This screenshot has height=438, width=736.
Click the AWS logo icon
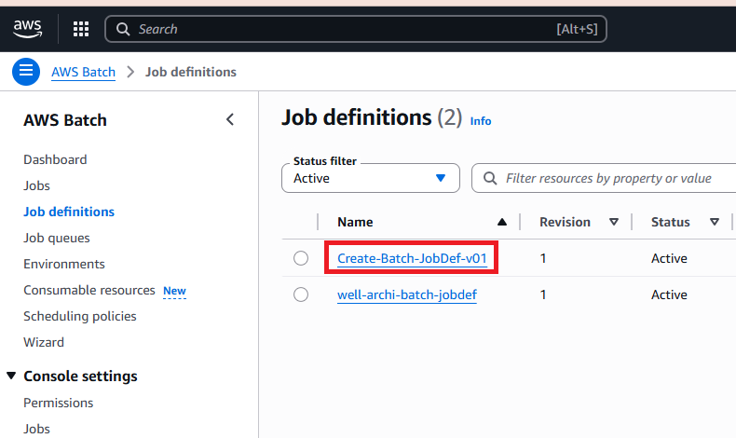28,29
